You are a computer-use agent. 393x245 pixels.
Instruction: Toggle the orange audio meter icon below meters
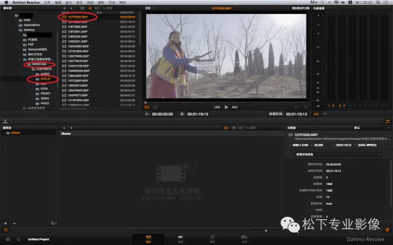(x=316, y=114)
